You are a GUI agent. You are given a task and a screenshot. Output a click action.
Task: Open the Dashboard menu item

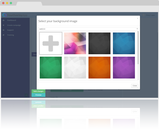pyautogui.click(x=12, y=20)
